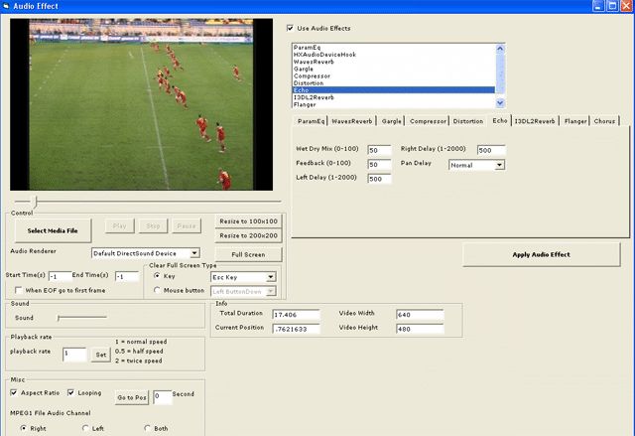The width and height of the screenshot is (635, 436).
Task: Switch to the WavesReverb tab
Action: 352,121
